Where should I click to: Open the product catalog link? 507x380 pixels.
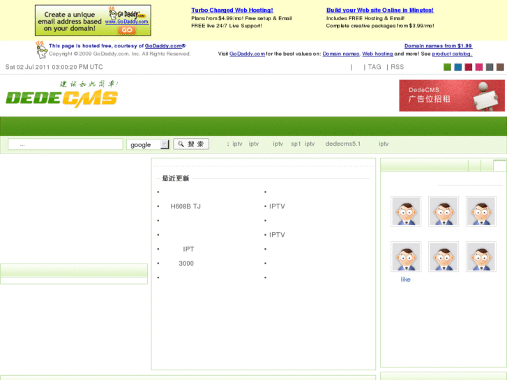452,54
